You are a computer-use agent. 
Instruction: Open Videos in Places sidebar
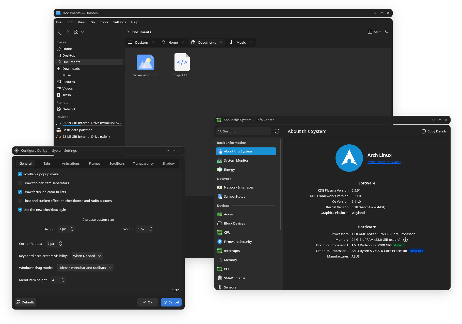[89, 88]
